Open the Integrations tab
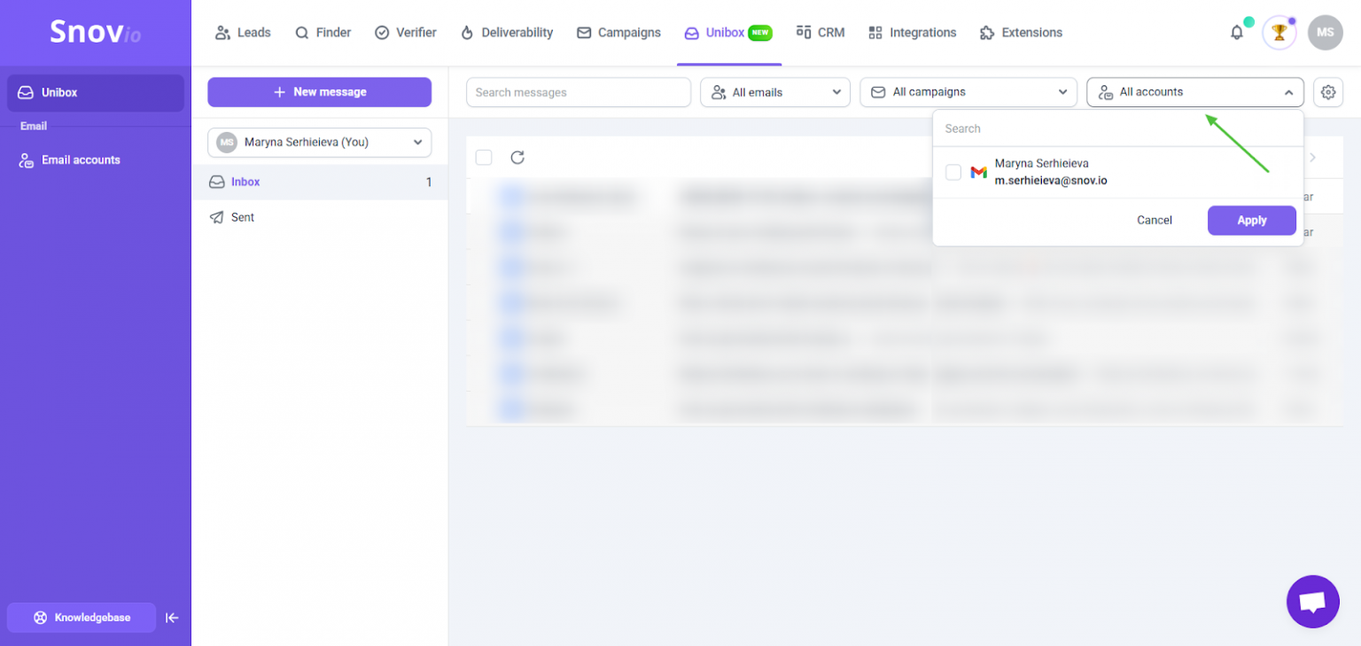 (912, 33)
